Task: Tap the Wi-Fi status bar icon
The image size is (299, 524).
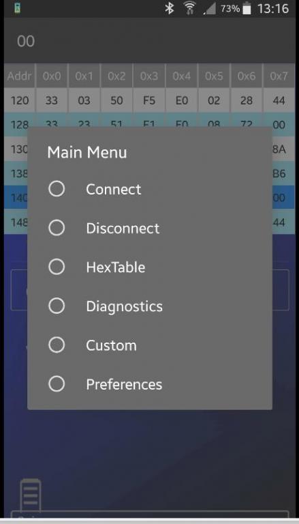Action: click(189, 8)
